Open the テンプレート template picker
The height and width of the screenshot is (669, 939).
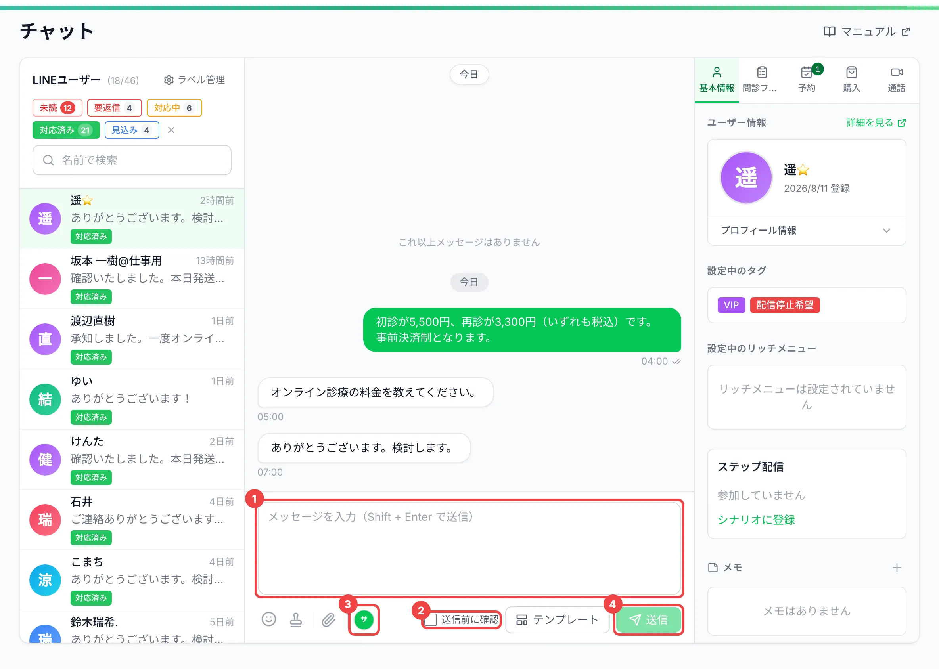pos(557,619)
